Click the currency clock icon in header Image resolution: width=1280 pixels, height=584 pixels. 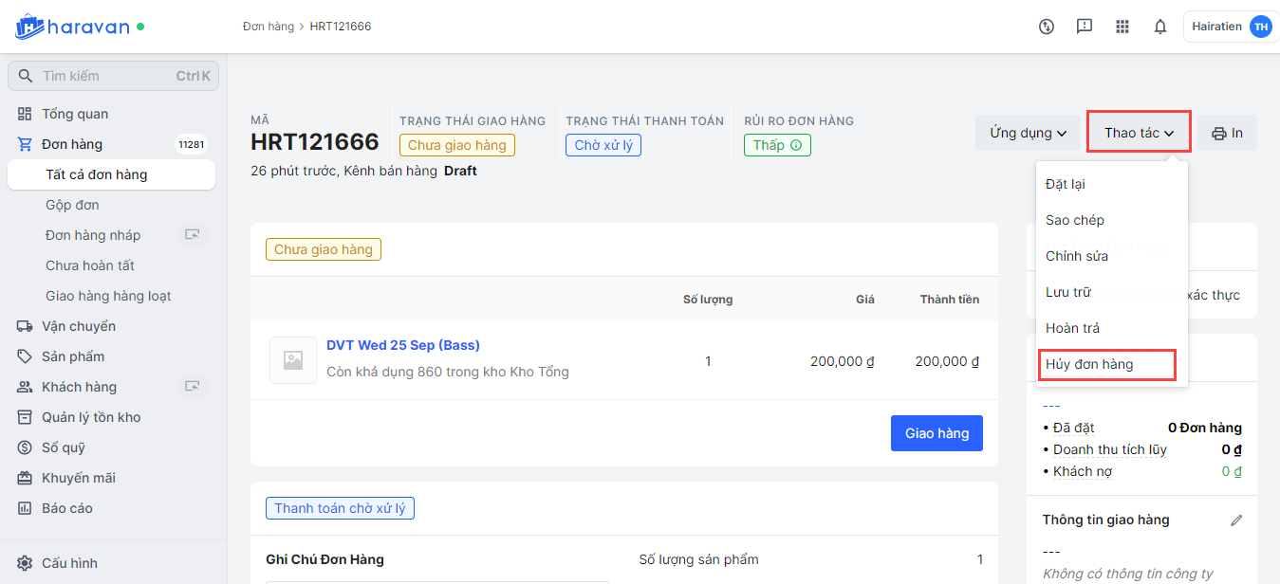click(x=1047, y=27)
